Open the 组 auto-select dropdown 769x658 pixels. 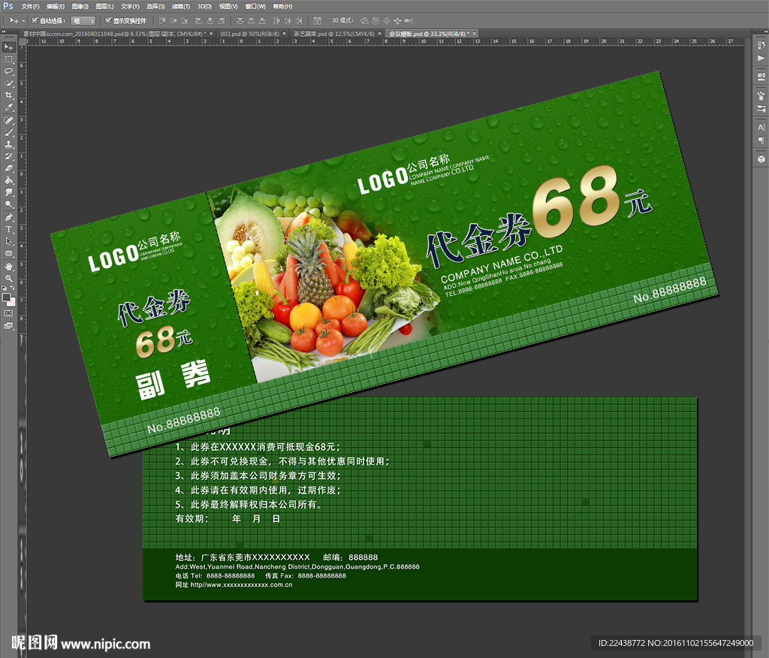pyautogui.click(x=83, y=20)
